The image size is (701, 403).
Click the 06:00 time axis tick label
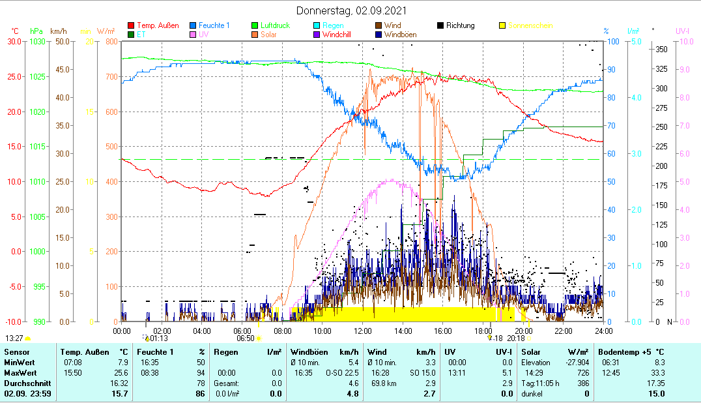tap(242, 331)
